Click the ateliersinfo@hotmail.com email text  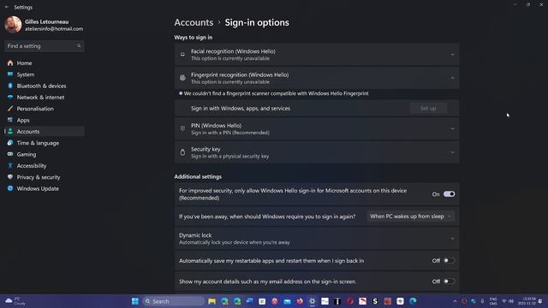[54, 29]
